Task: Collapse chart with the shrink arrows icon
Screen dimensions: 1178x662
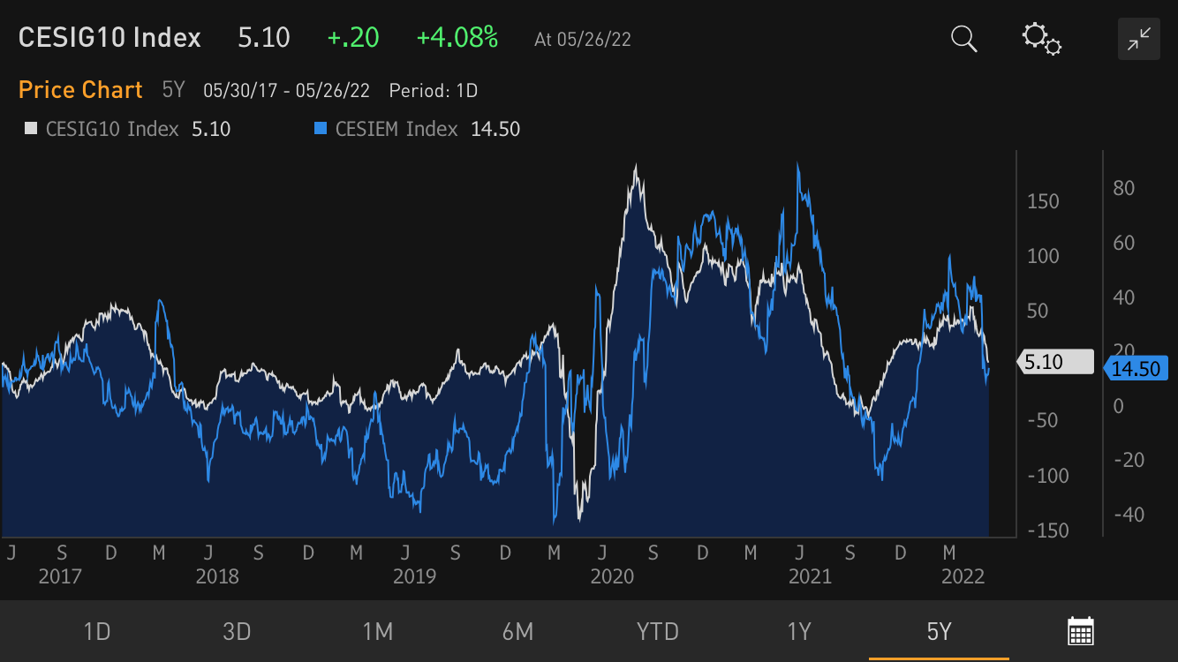Action: 1138,39
